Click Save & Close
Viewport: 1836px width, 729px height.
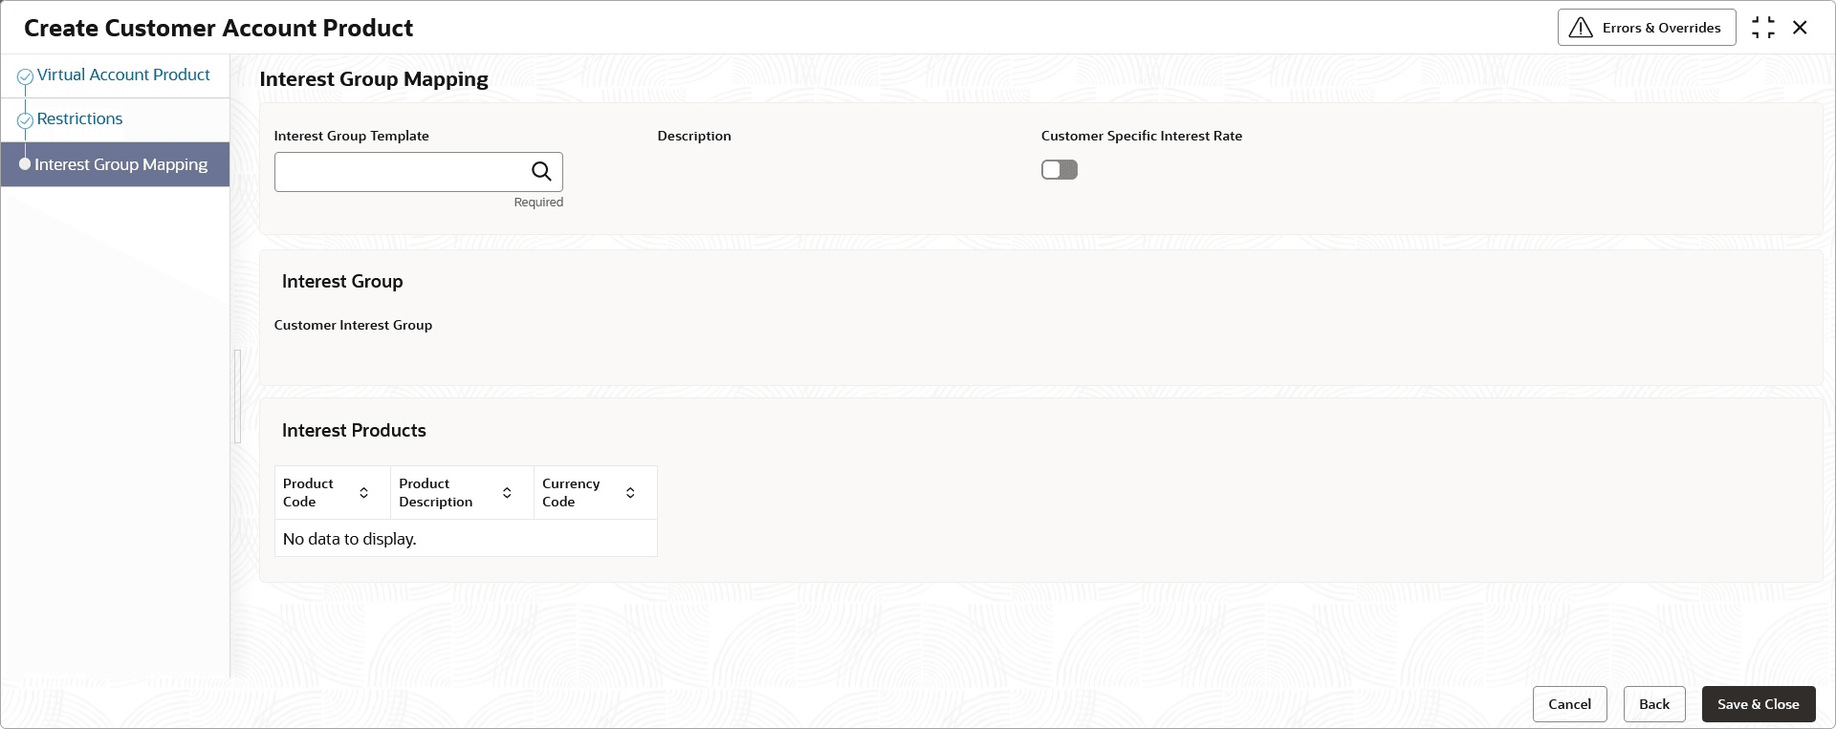click(x=1759, y=704)
